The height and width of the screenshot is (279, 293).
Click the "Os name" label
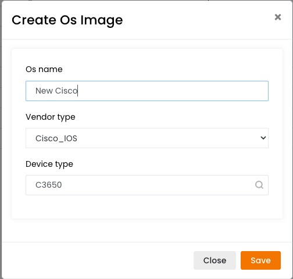[44, 69]
